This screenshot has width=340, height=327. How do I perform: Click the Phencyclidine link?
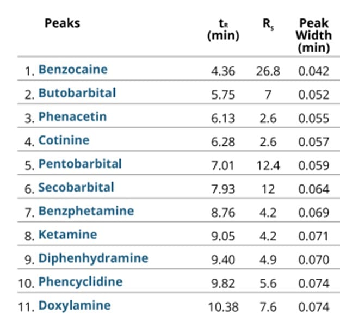80,282
